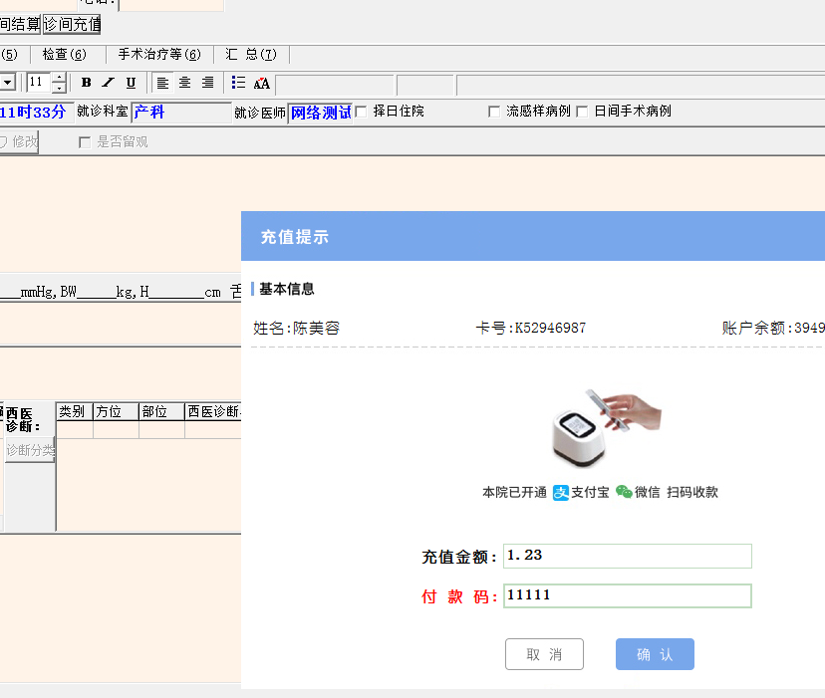The width and height of the screenshot is (825, 698).
Task: Click the 方位 column header
Action: (x=117, y=411)
